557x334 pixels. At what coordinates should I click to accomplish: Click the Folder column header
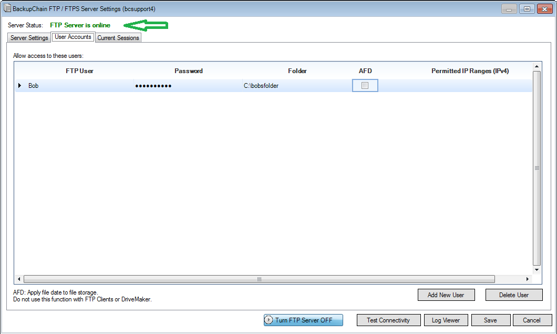[297, 71]
